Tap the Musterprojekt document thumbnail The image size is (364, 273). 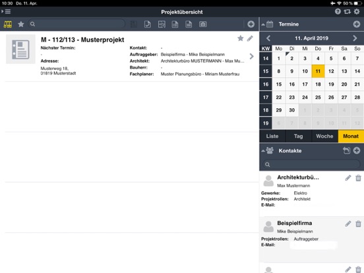tap(20, 49)
